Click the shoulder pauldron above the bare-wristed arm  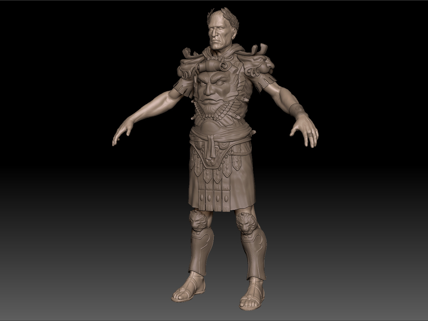186,67
